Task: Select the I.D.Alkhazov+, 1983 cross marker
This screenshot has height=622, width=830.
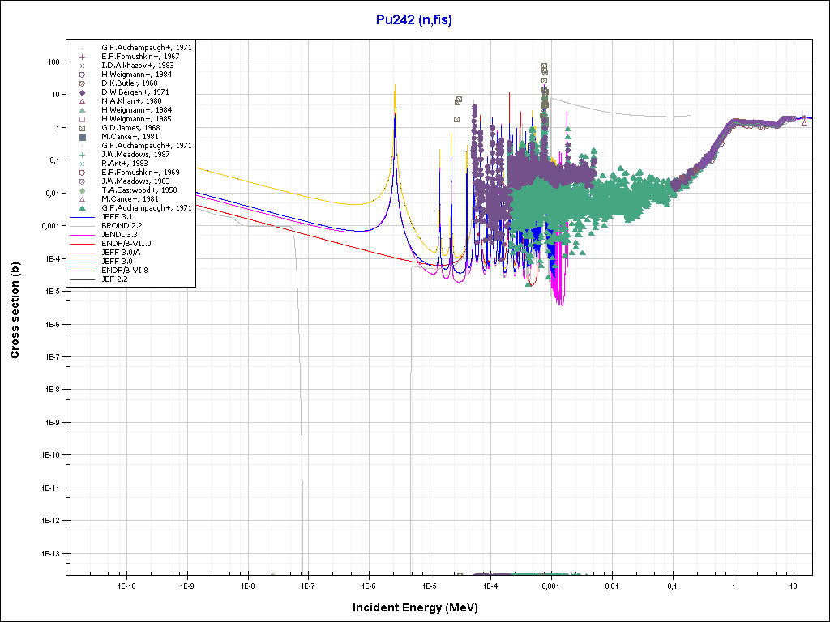Action: [82, 66]
